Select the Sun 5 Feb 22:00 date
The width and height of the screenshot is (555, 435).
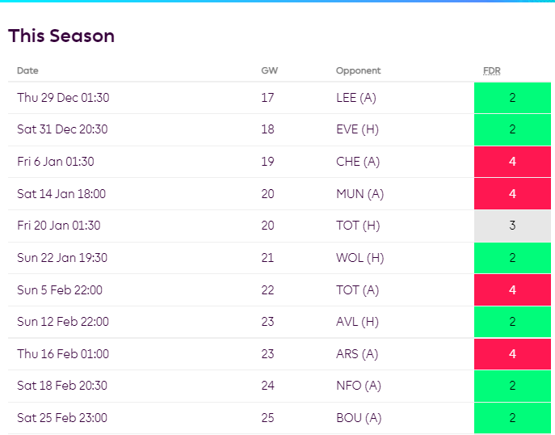tap(60, 290)
